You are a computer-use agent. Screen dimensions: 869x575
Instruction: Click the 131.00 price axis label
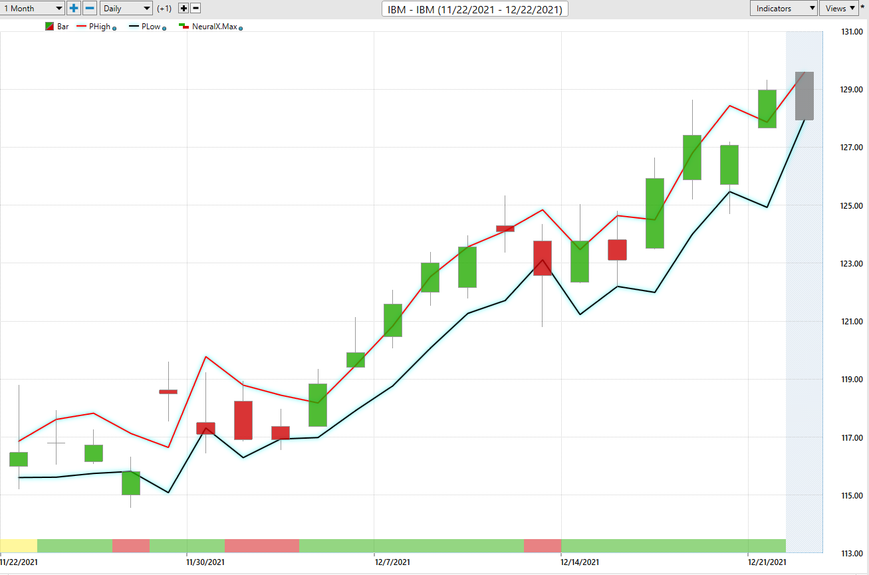tap(852, 31)
